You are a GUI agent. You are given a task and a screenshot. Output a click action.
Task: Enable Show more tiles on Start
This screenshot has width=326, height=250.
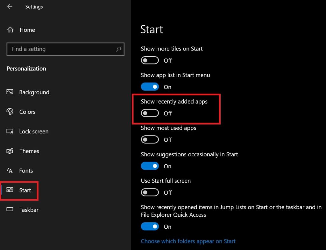tap(150, 60)
